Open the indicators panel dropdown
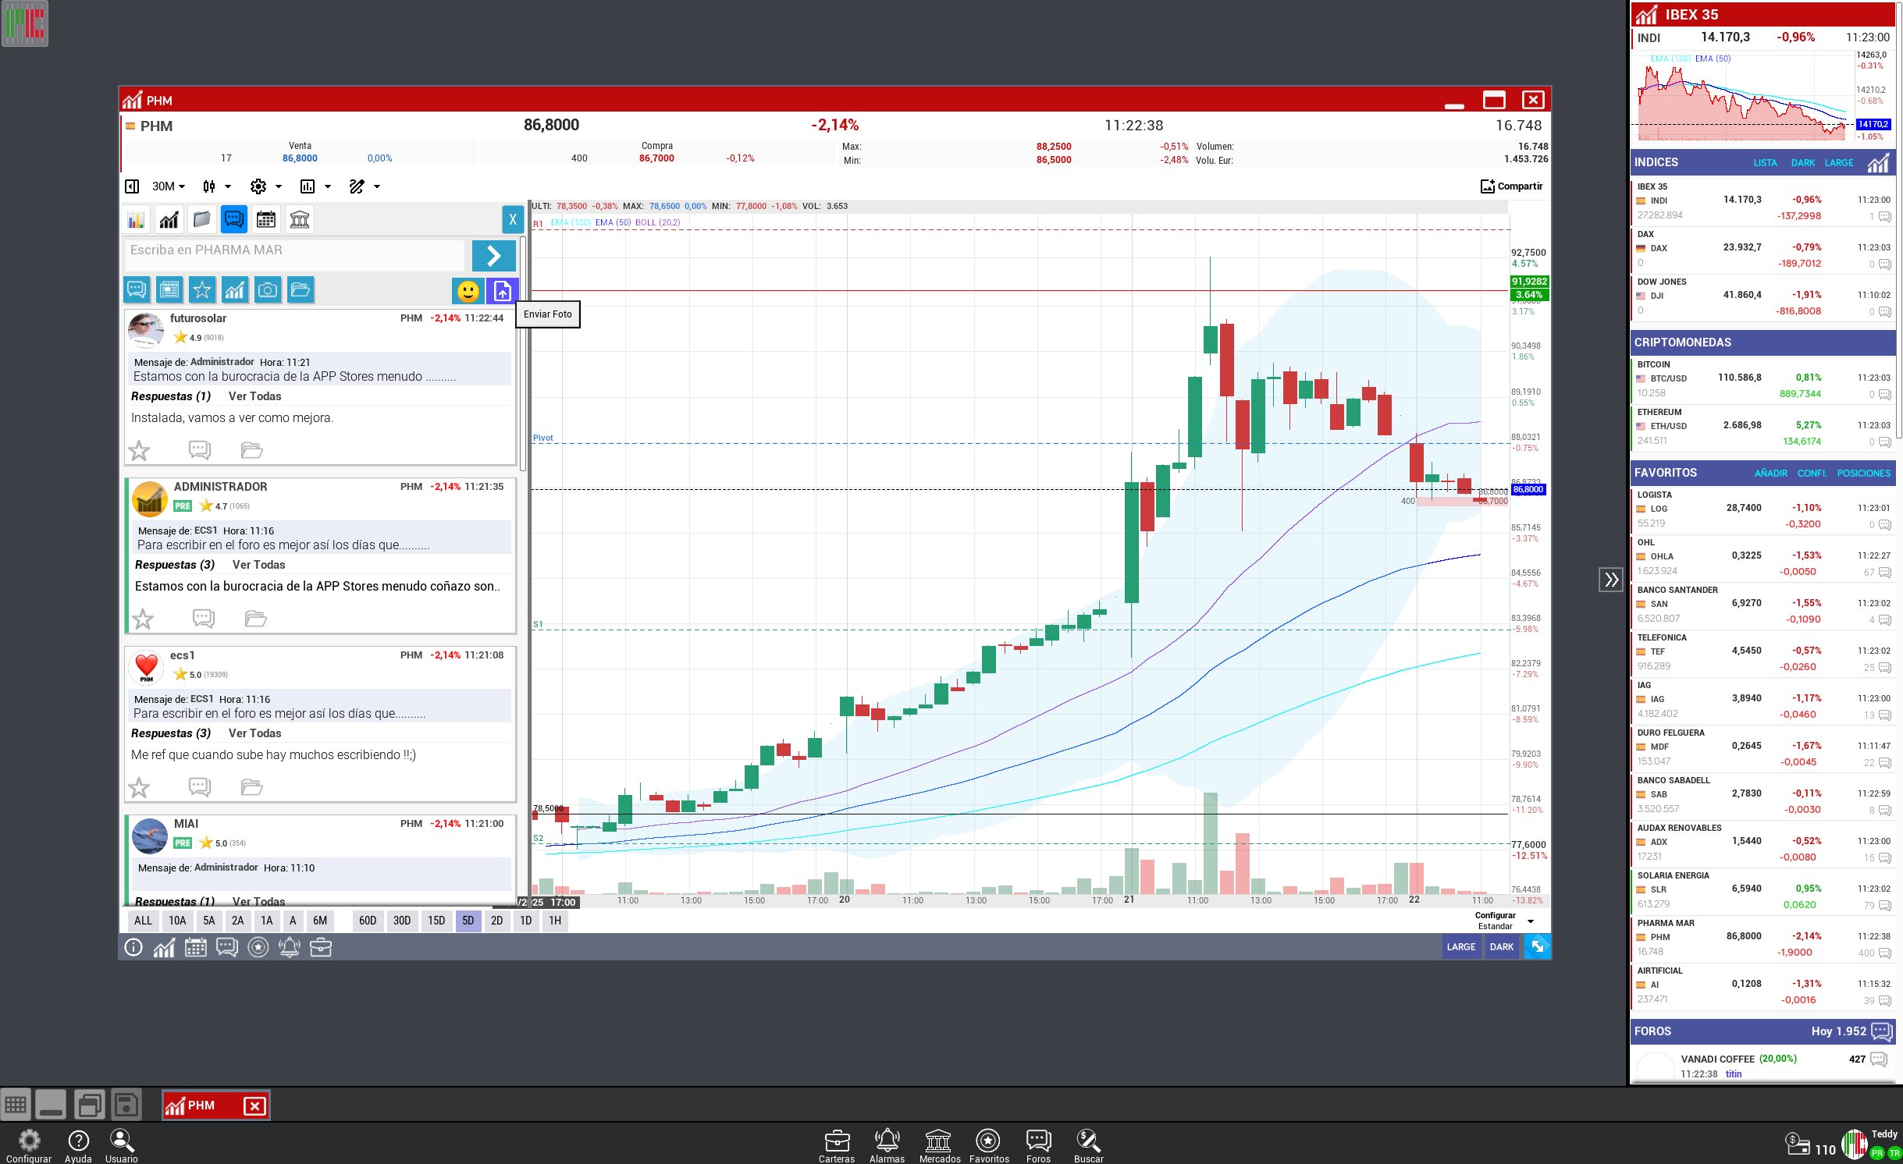The image size is (1903, 1164). (315, 186)
